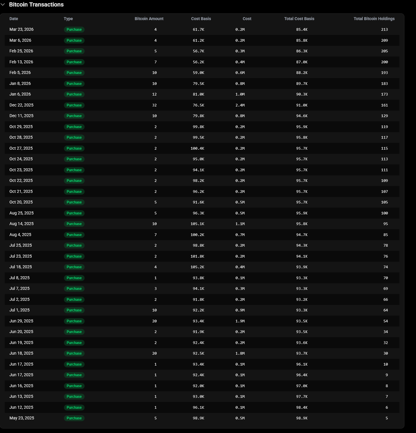
Task: Click the 32 bitcoin amount on Dec 22, 2025
Action: 154,105
